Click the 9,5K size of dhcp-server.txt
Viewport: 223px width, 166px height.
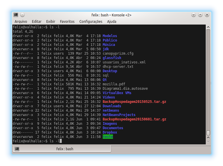70,67
